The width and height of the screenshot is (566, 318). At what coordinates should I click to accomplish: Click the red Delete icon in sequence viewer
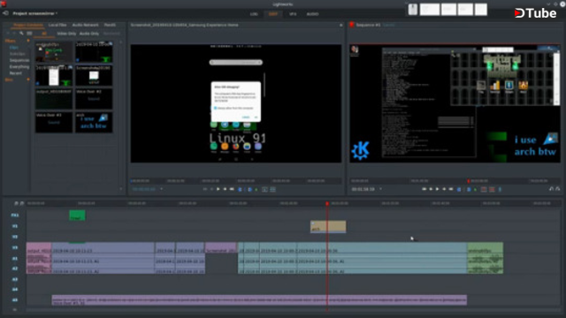[492, 189]
